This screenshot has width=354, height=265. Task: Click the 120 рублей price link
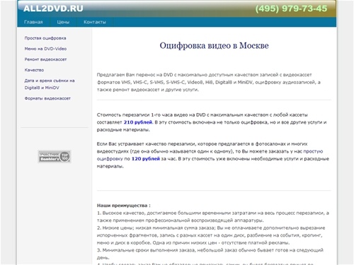point(146,159)
